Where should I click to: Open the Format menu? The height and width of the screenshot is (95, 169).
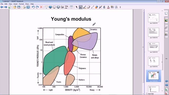tap(21, 4)
